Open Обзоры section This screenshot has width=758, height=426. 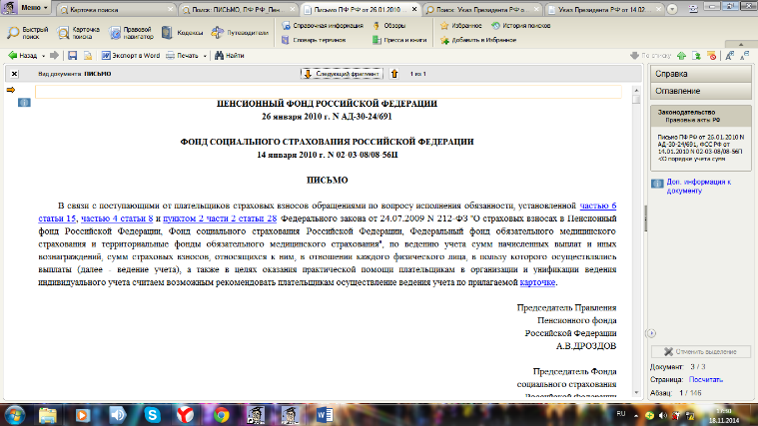pyautogui.click(x=389, y=26)
